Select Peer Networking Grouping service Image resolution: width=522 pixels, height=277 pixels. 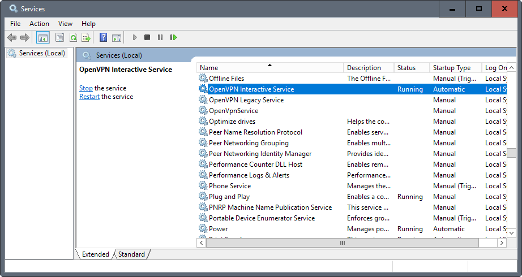point(249,143)
